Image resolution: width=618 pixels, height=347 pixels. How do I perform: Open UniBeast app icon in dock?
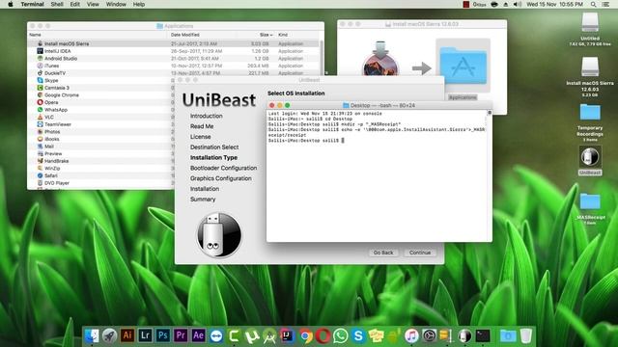464,336
